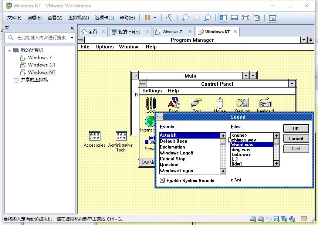318x225 pixels.
Task: Collapse the 我的计算机 tree node
Action: tap(9, 50)
